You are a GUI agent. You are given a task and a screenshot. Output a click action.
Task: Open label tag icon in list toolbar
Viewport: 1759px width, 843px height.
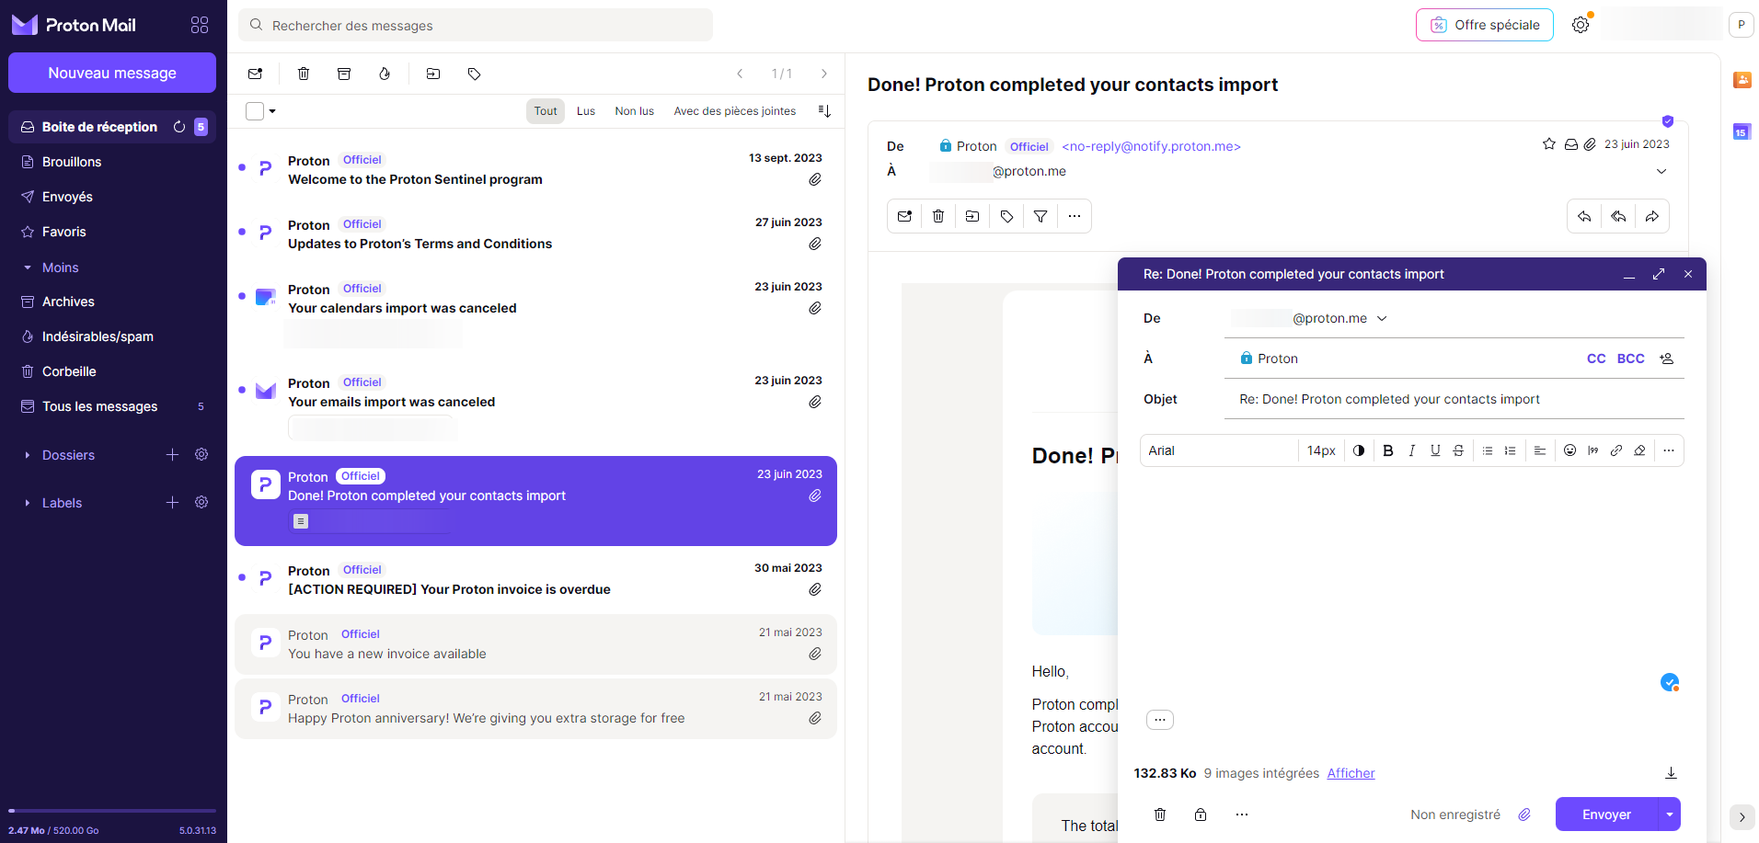(x=474, y=74)
